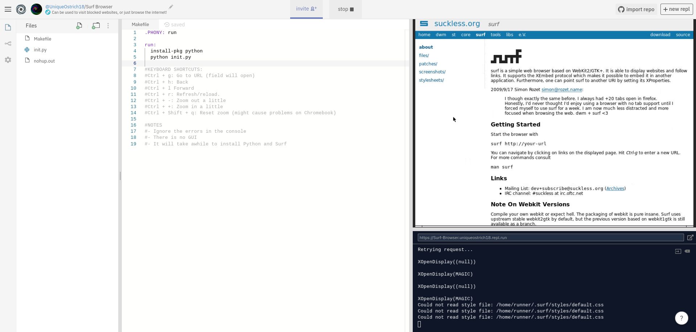Open init.py in the file tree
The height and width of the screenshot is (332, 696).
point(40,50)
